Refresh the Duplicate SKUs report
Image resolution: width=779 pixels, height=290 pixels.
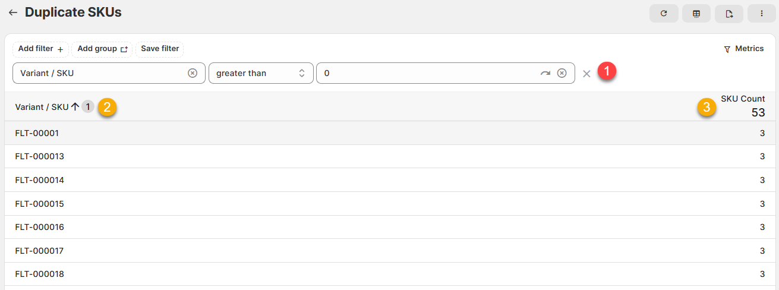pos(664,14)
